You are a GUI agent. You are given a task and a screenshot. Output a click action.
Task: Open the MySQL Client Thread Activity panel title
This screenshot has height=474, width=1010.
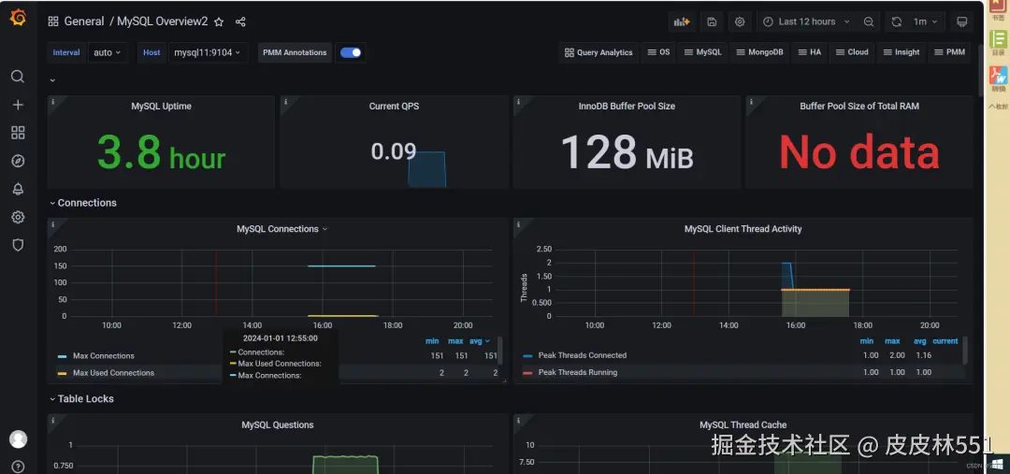point(743,229)
